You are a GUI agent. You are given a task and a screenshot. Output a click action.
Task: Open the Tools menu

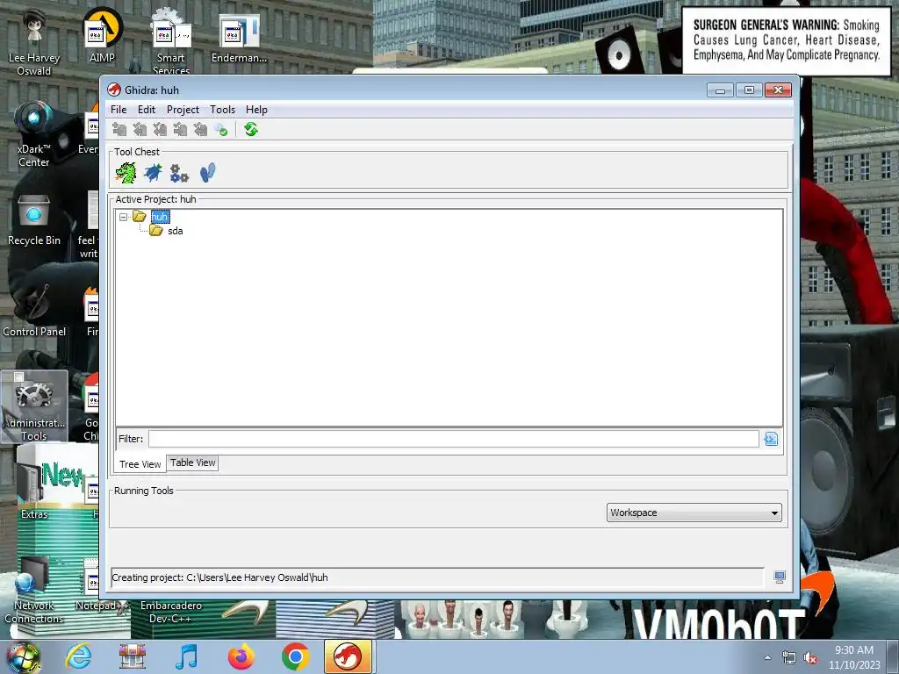click(x=222, y=110)
